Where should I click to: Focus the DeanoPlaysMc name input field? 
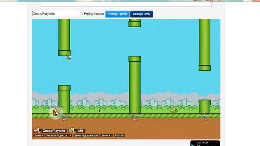coord(55,13)
